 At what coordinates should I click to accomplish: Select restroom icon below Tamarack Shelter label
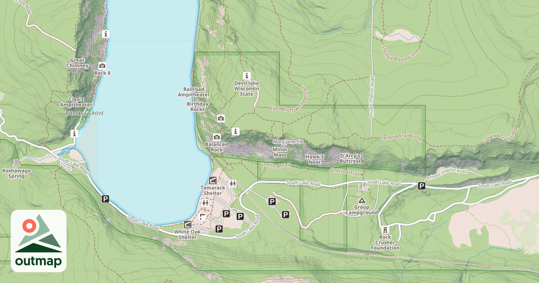[205, 203]
